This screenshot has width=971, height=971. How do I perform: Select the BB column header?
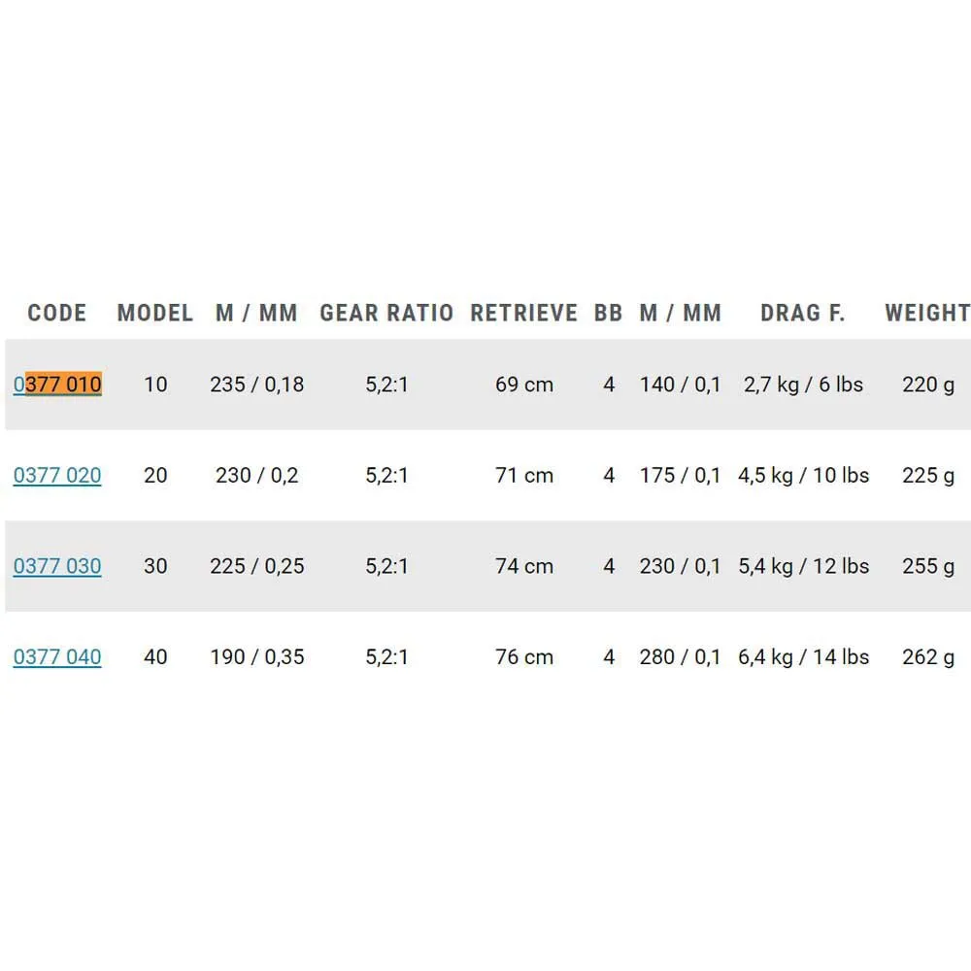pyautogui.click(x=609, y=313)
